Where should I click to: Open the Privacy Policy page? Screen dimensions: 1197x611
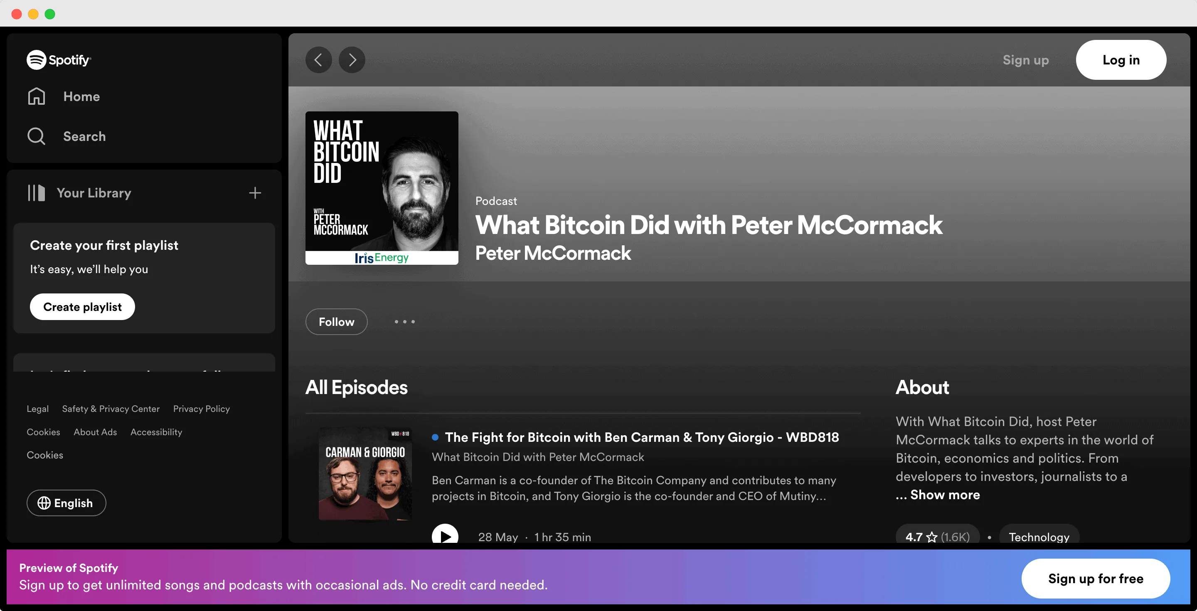[201, 409]
